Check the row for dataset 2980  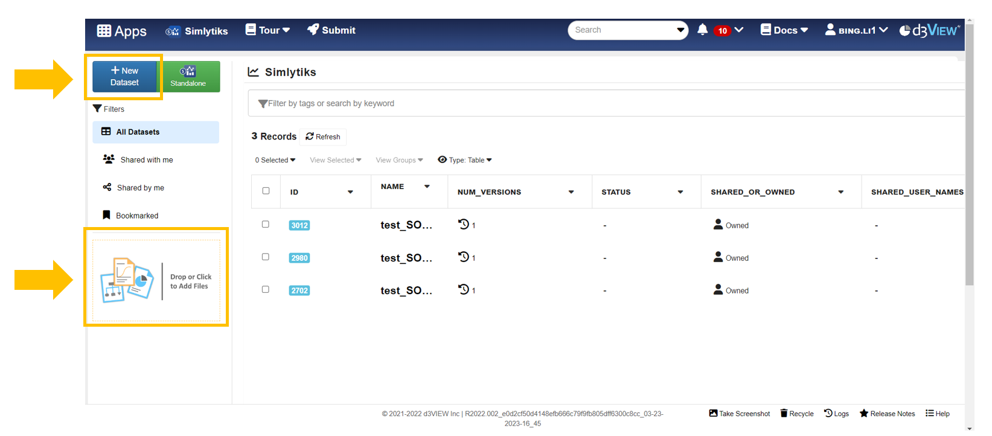point(265,257)
